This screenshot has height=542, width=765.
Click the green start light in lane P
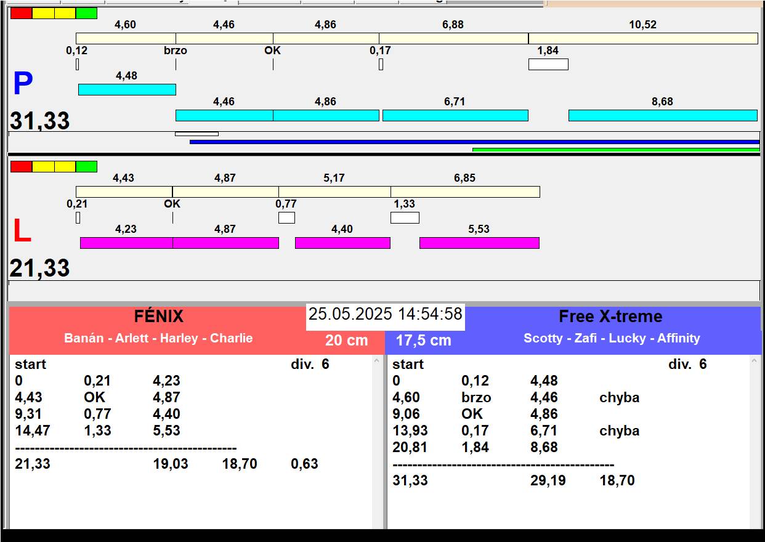(x=86, y=13)
